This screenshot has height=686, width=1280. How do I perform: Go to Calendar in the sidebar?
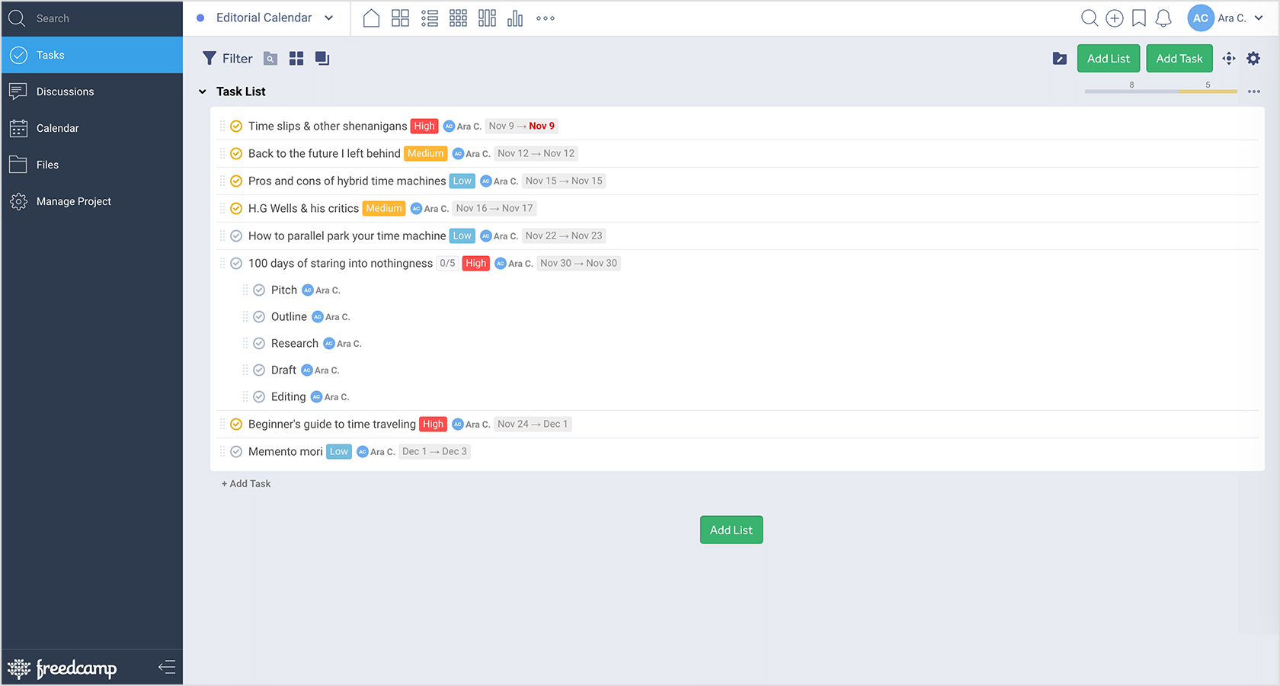(x=58, y=128)
